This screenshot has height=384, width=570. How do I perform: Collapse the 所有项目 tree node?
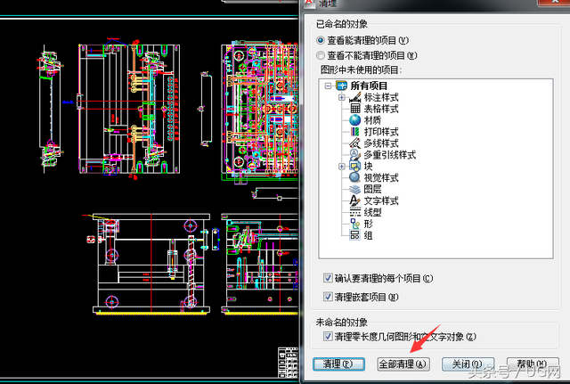coord(329,86)
